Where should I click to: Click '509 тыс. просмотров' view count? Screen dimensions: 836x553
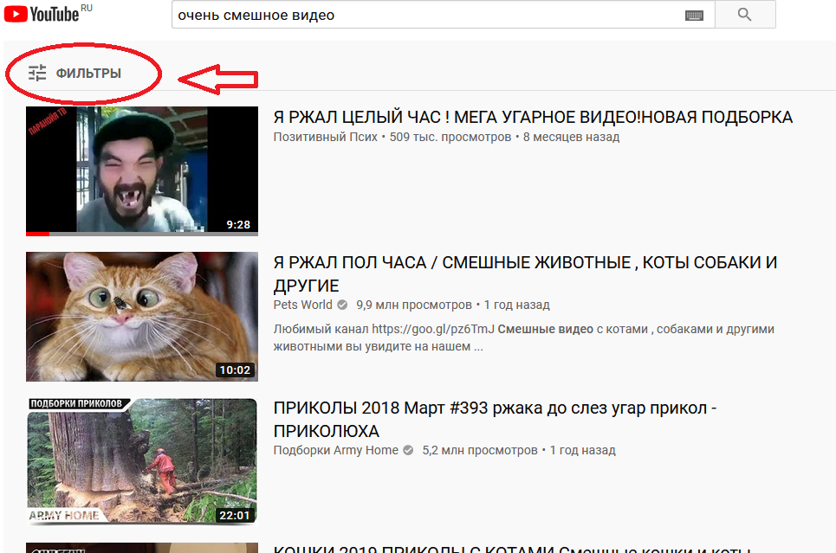click(450, 137)
